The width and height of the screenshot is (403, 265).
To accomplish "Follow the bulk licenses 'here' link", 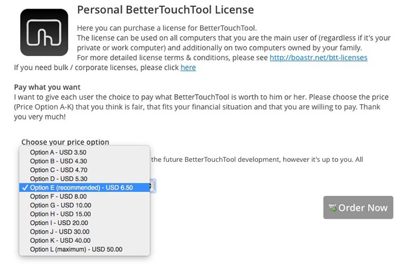I will click(188, 68).
